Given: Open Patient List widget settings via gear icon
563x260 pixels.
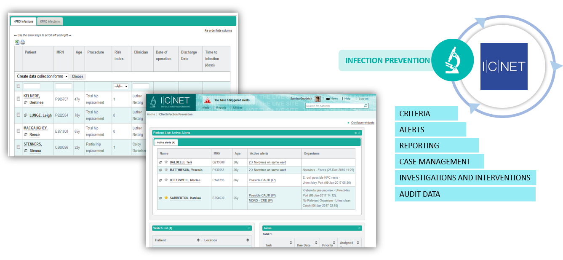Looking at the screenshot, I should pyautogui.click(x=356, y=132).
